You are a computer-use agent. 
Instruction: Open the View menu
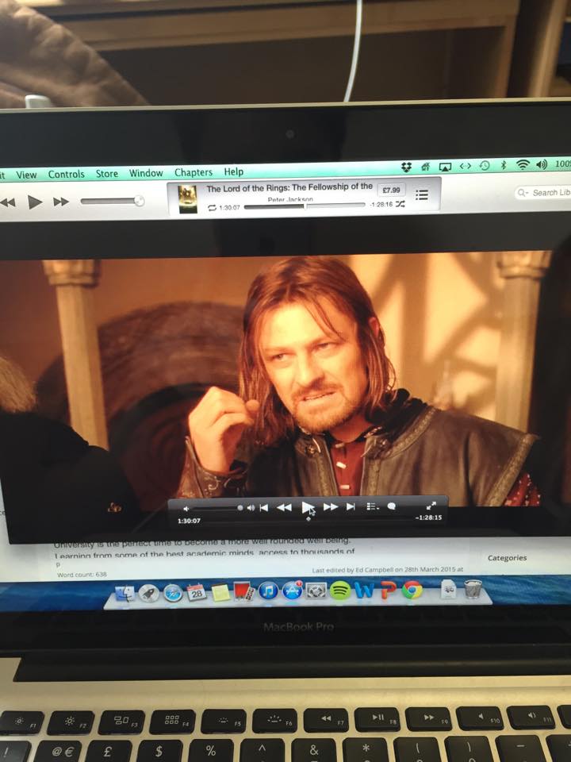(26, 175)
